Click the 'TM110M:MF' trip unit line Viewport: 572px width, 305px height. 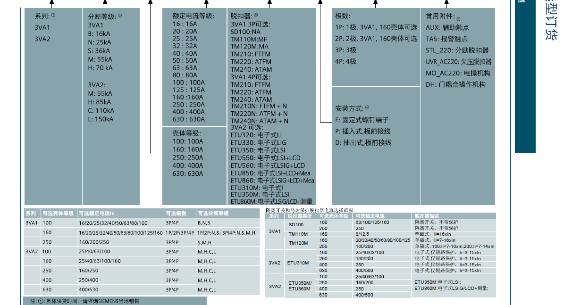[x=249, y=39]
